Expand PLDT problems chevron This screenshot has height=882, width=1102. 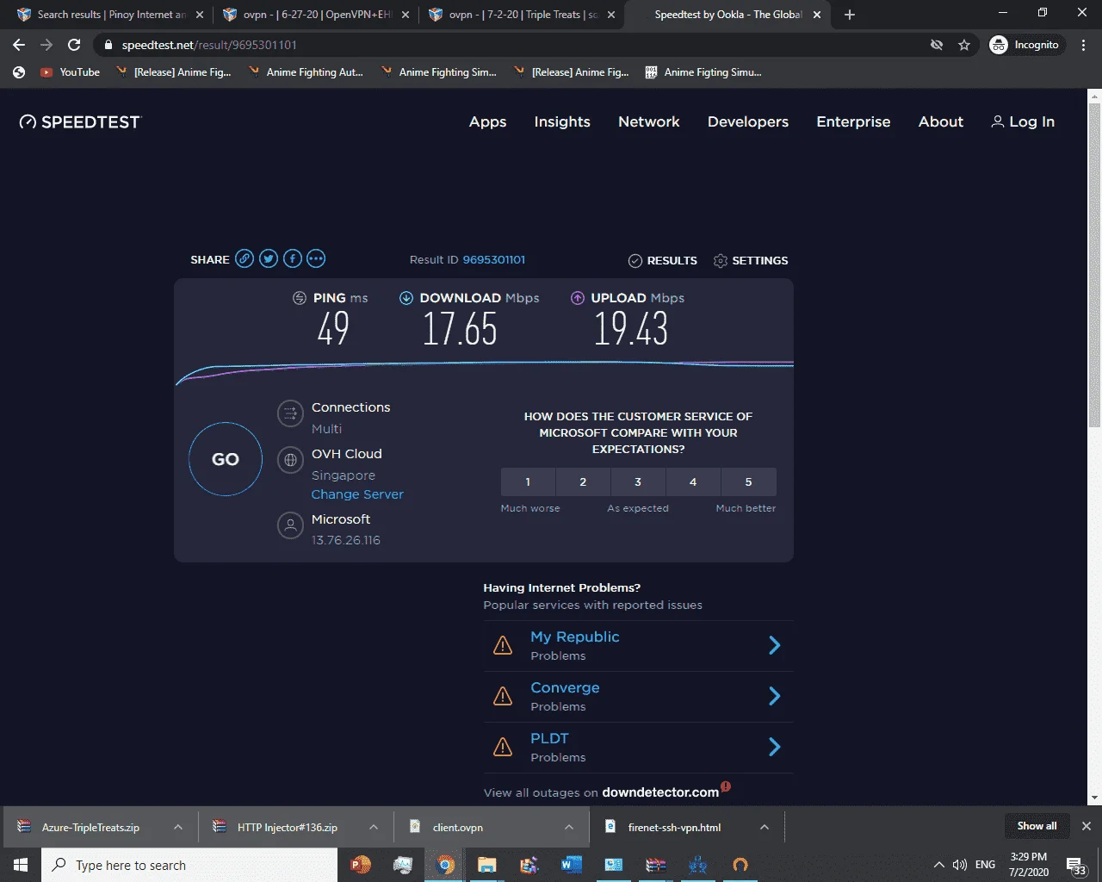pyautogui.click(x=774, y=747)
